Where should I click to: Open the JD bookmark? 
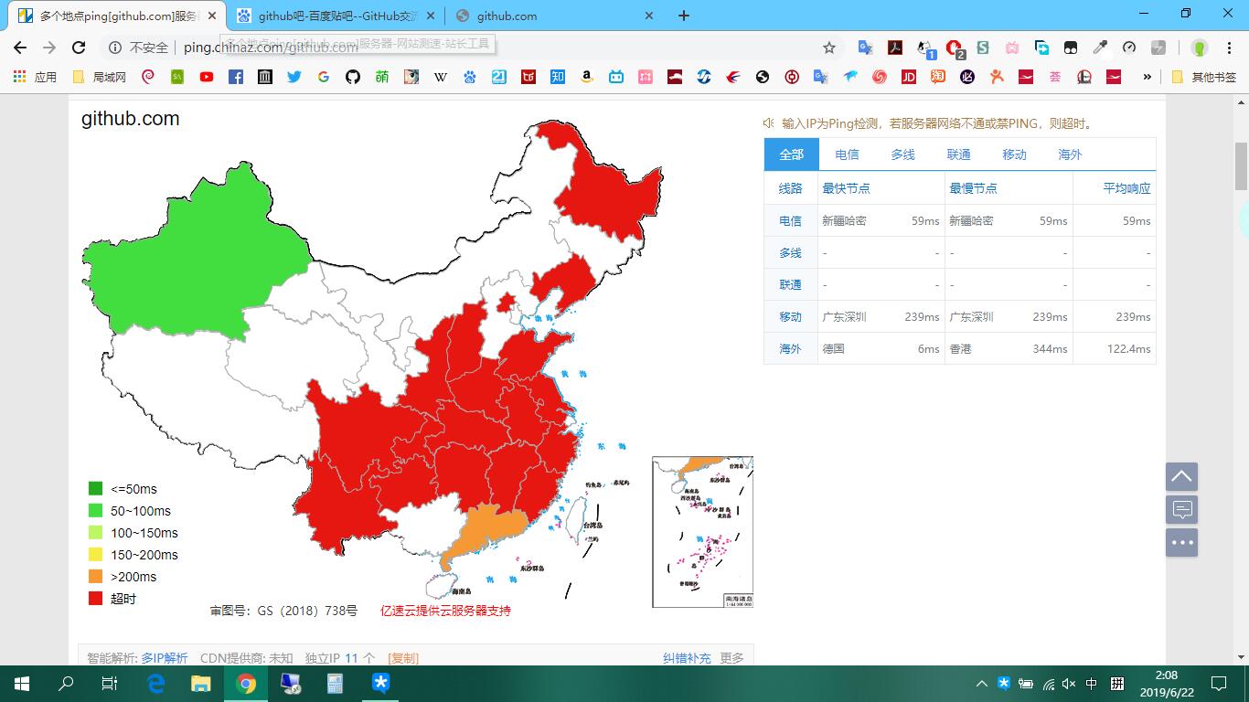tap(909, 78)
